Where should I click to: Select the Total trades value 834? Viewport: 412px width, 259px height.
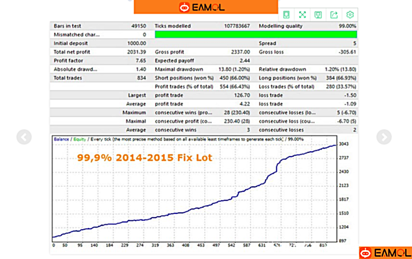pyautogui.click(x=141, y=78)
